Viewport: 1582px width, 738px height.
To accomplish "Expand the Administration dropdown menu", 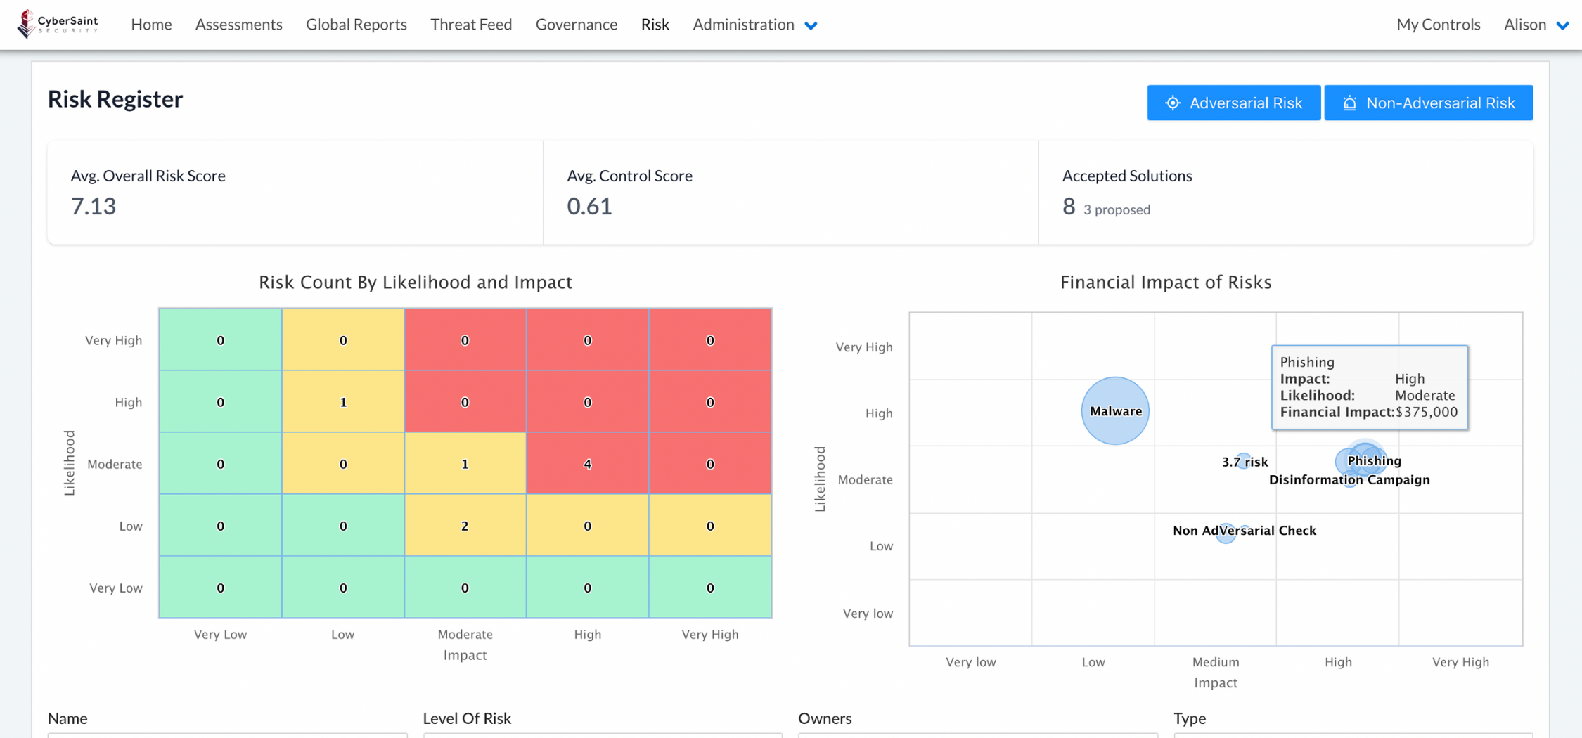I will click(x=754, y=25).
